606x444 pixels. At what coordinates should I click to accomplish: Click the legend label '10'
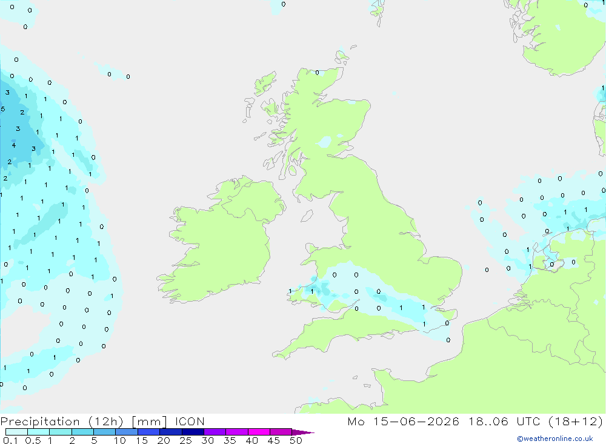pos(120,440)
